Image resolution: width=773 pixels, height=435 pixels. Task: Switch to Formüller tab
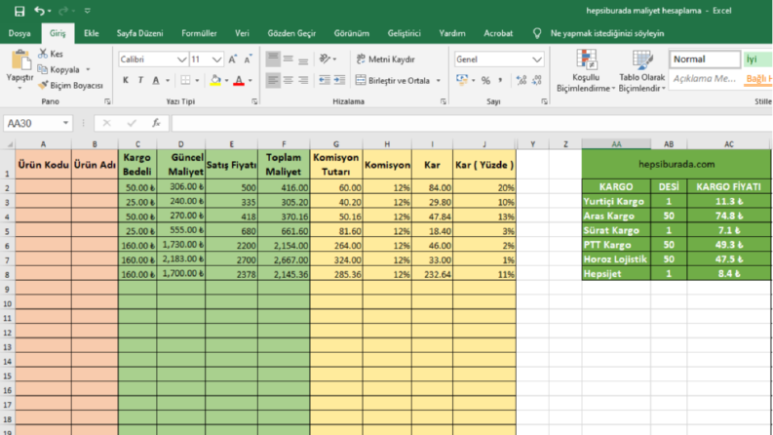coord(199,33)
